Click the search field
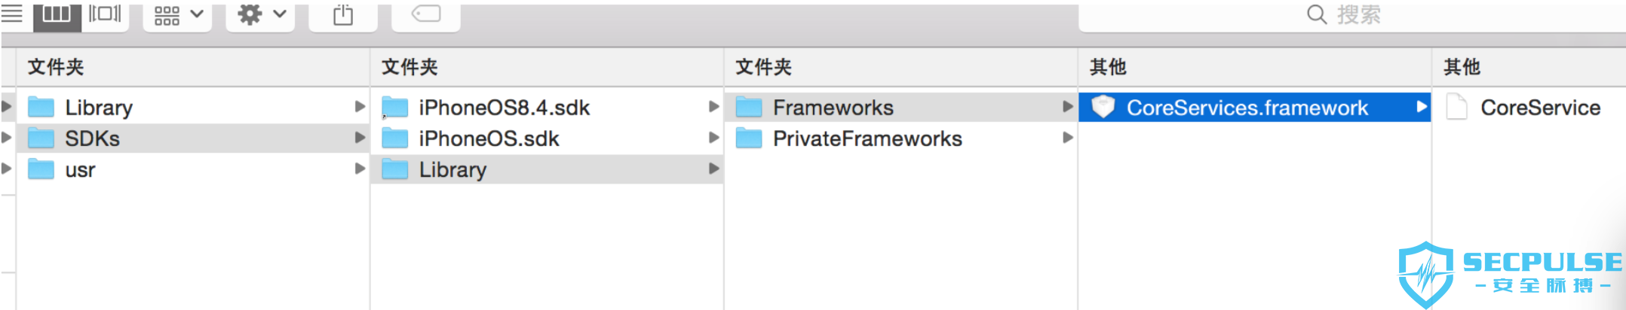 (1351, 15)
